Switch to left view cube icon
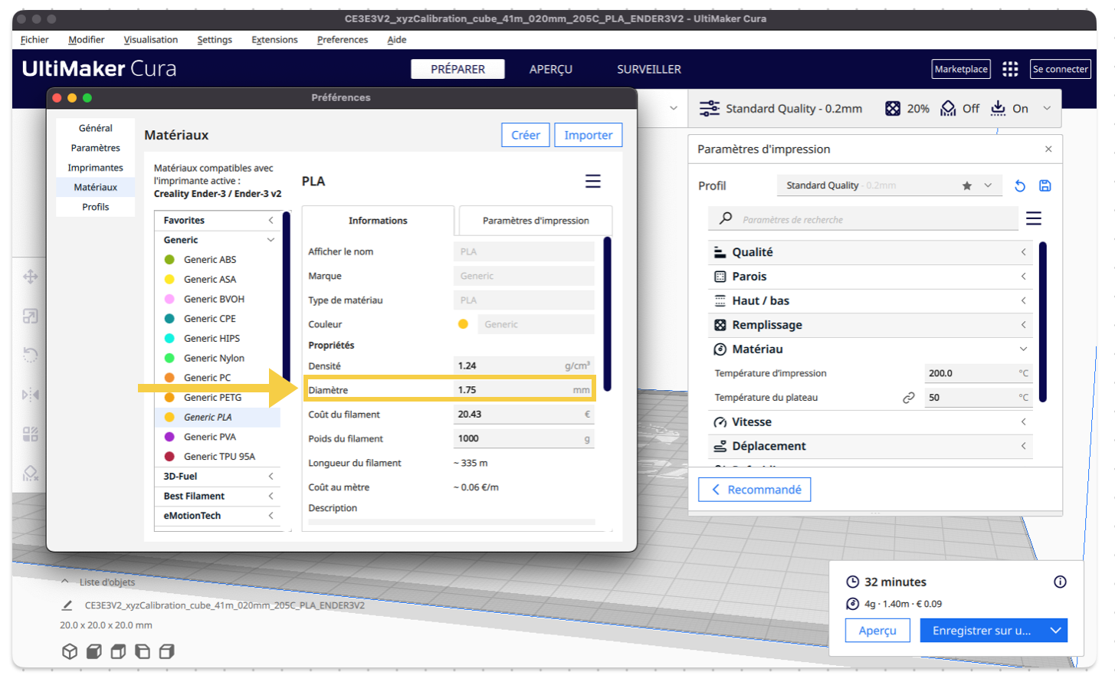1115x682 pixels. (x=143, y=651)
